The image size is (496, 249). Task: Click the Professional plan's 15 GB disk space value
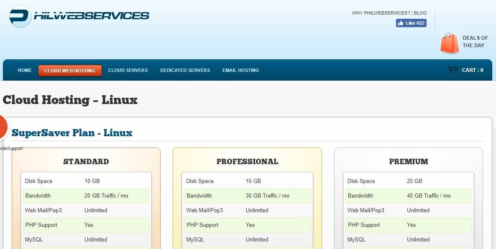(253, 181)
